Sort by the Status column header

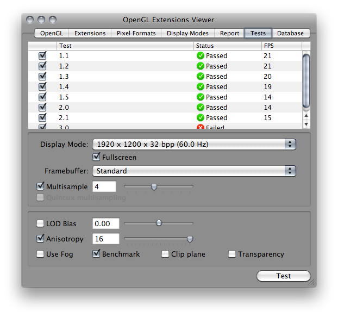228,46
